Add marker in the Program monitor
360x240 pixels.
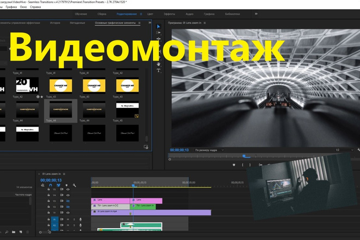coord(233,165)
